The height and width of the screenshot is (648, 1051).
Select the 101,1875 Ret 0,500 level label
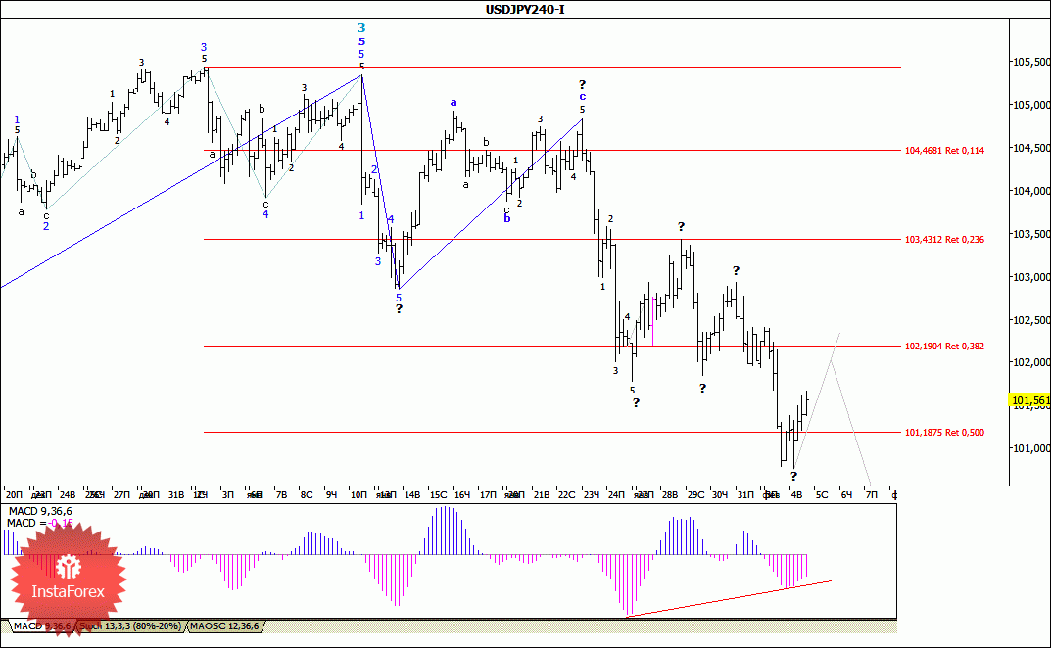pos(944,433)
